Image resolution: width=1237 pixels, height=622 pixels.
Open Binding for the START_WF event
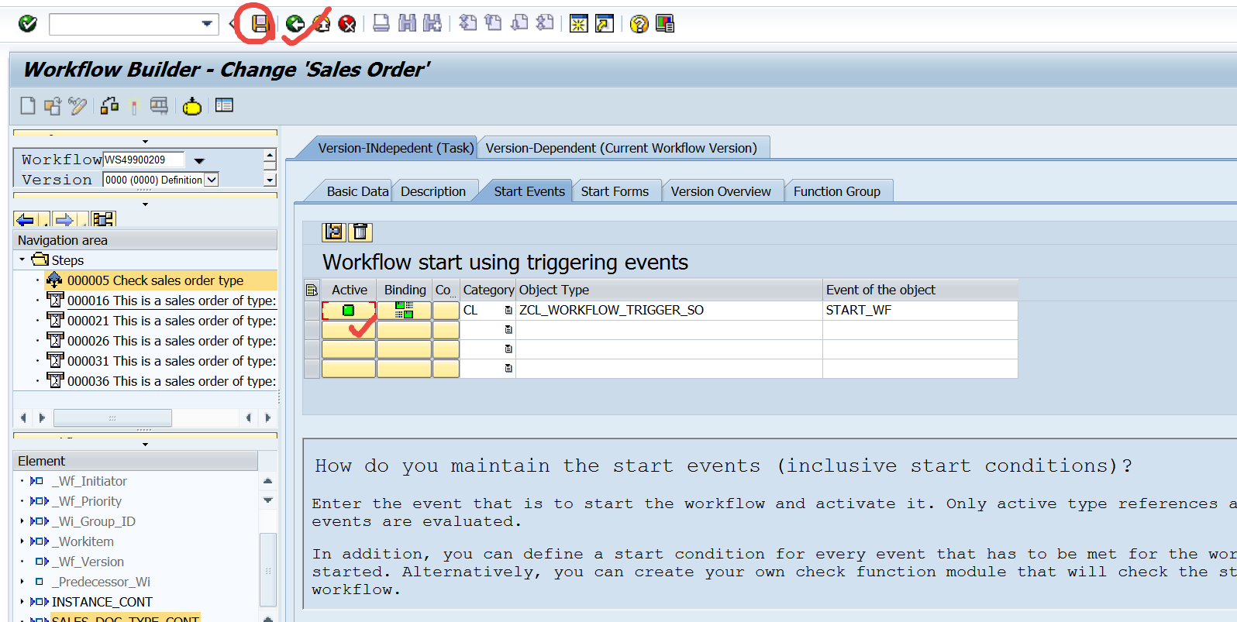404,311
